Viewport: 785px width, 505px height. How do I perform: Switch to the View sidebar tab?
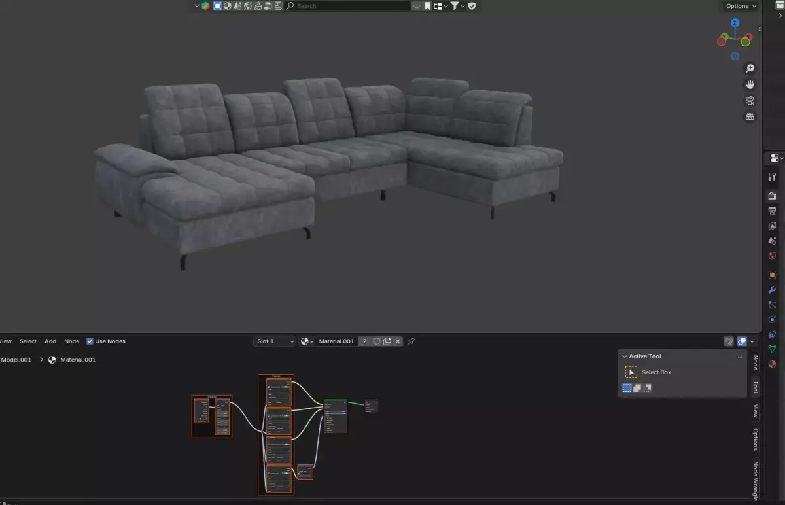pos(755,411)
